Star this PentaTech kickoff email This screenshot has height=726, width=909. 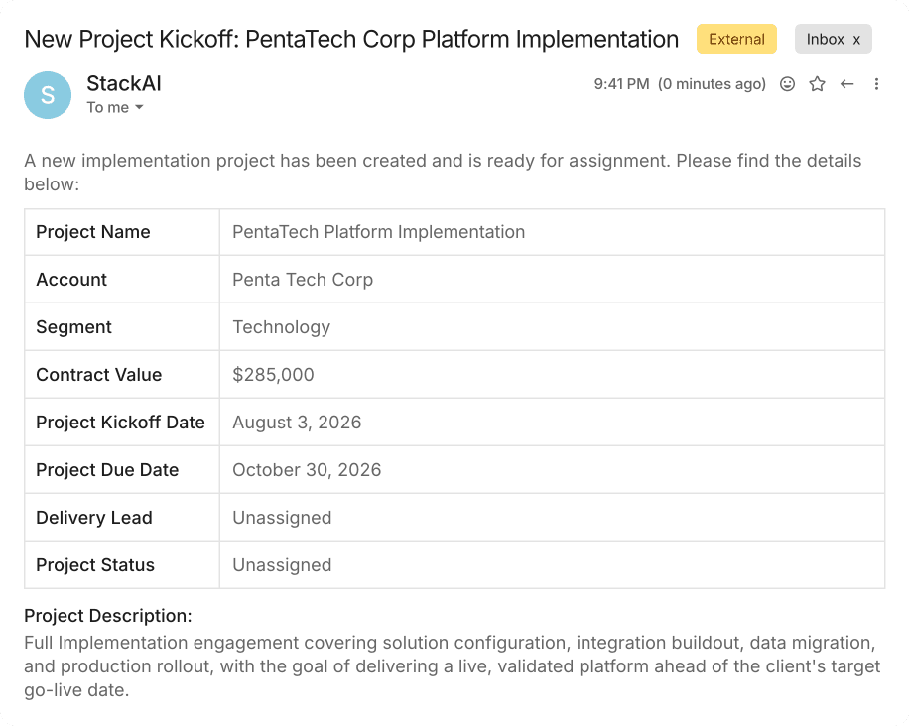point(817,84)
